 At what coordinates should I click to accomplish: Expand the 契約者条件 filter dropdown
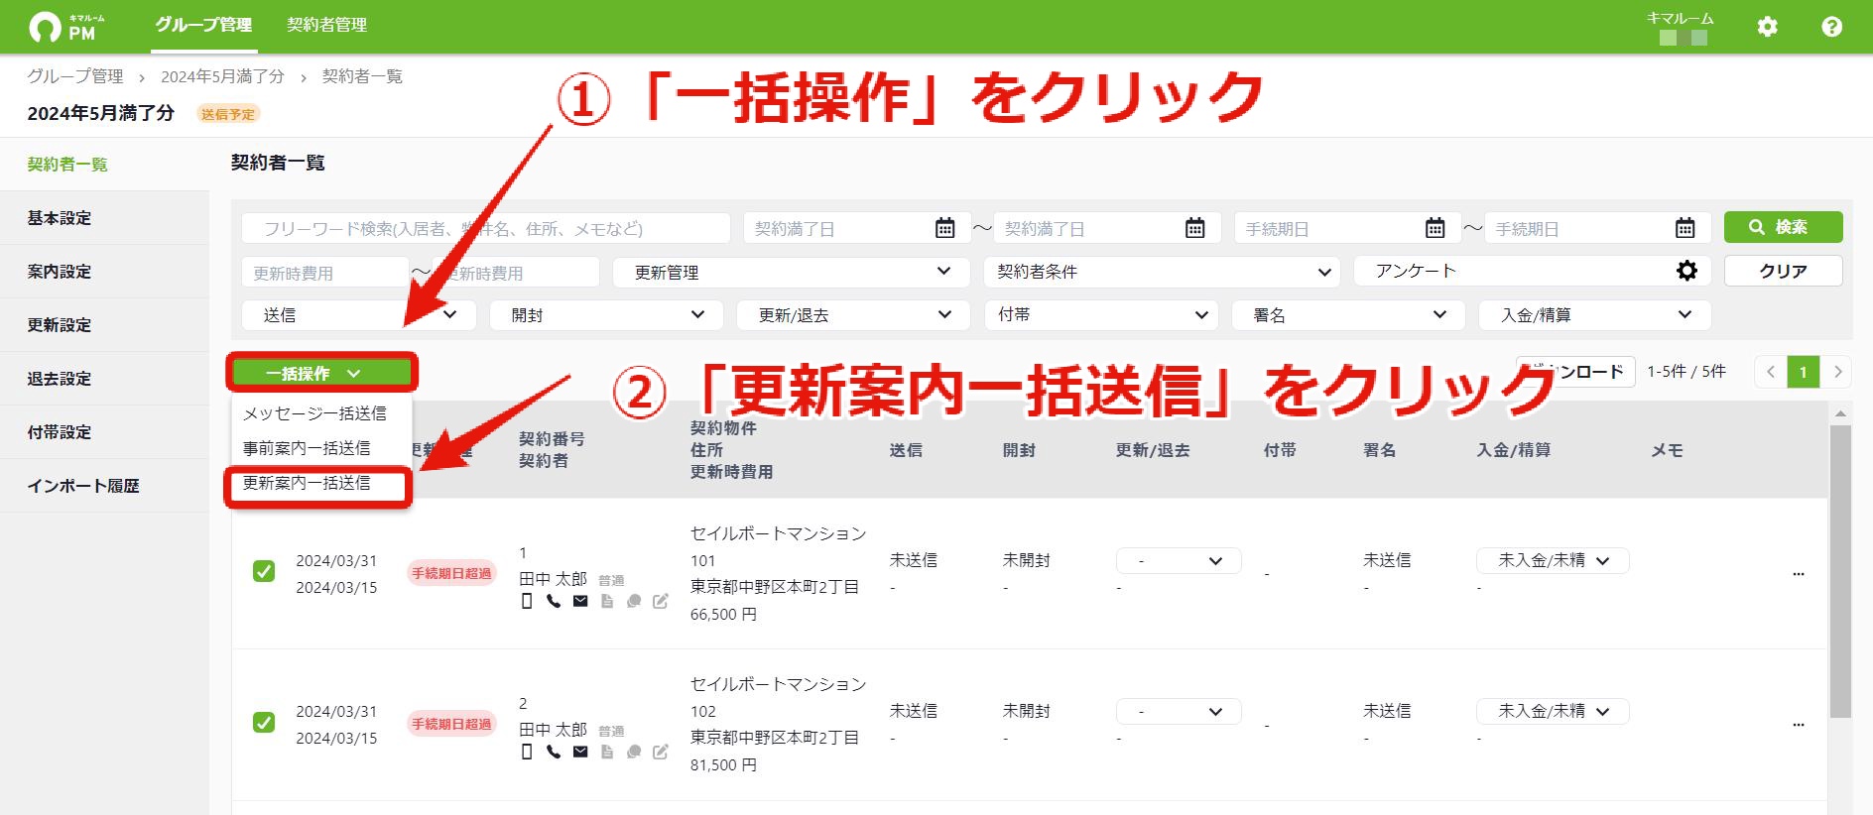coord(1162,272)
